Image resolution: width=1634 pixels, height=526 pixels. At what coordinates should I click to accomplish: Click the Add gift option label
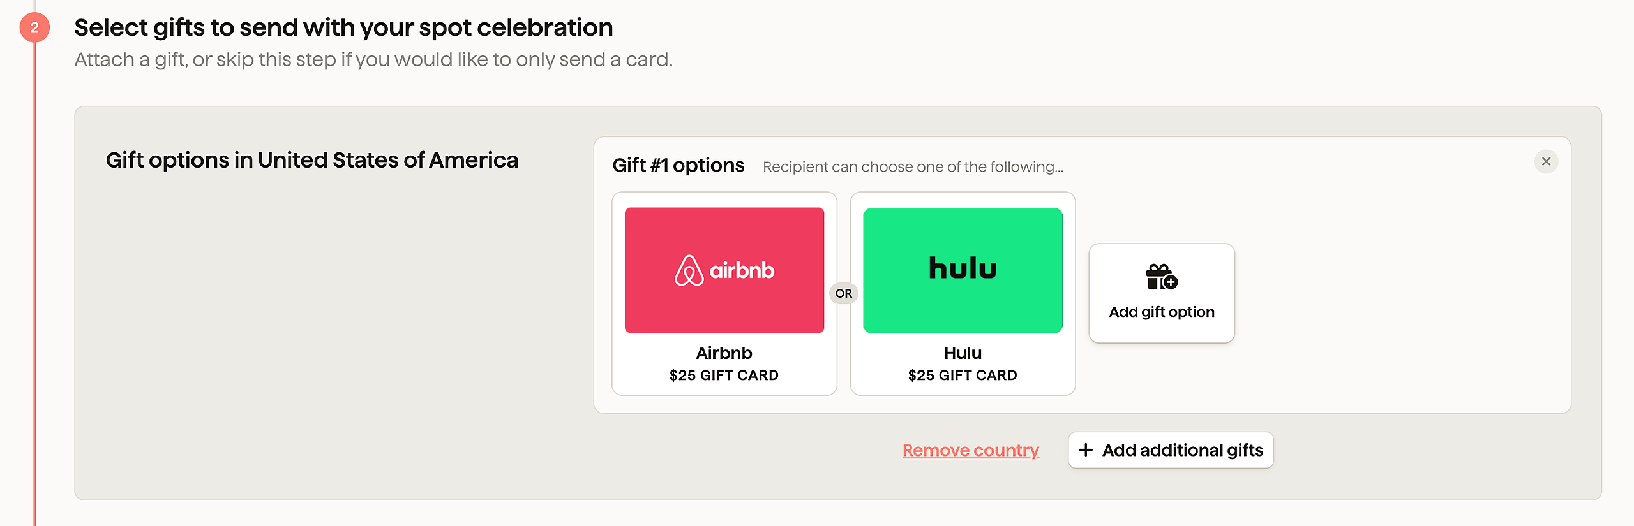coord(1161,312)
